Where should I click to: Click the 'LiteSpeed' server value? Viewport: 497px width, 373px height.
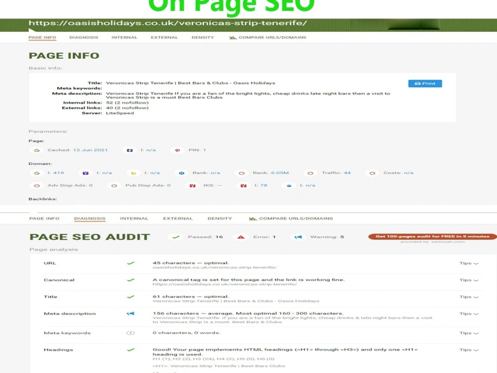(120, 113)
